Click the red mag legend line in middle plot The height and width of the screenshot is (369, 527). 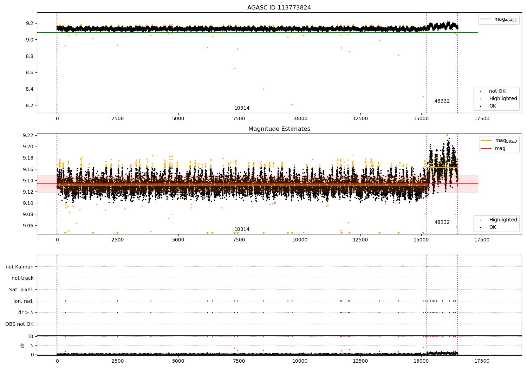coord(486,149)
